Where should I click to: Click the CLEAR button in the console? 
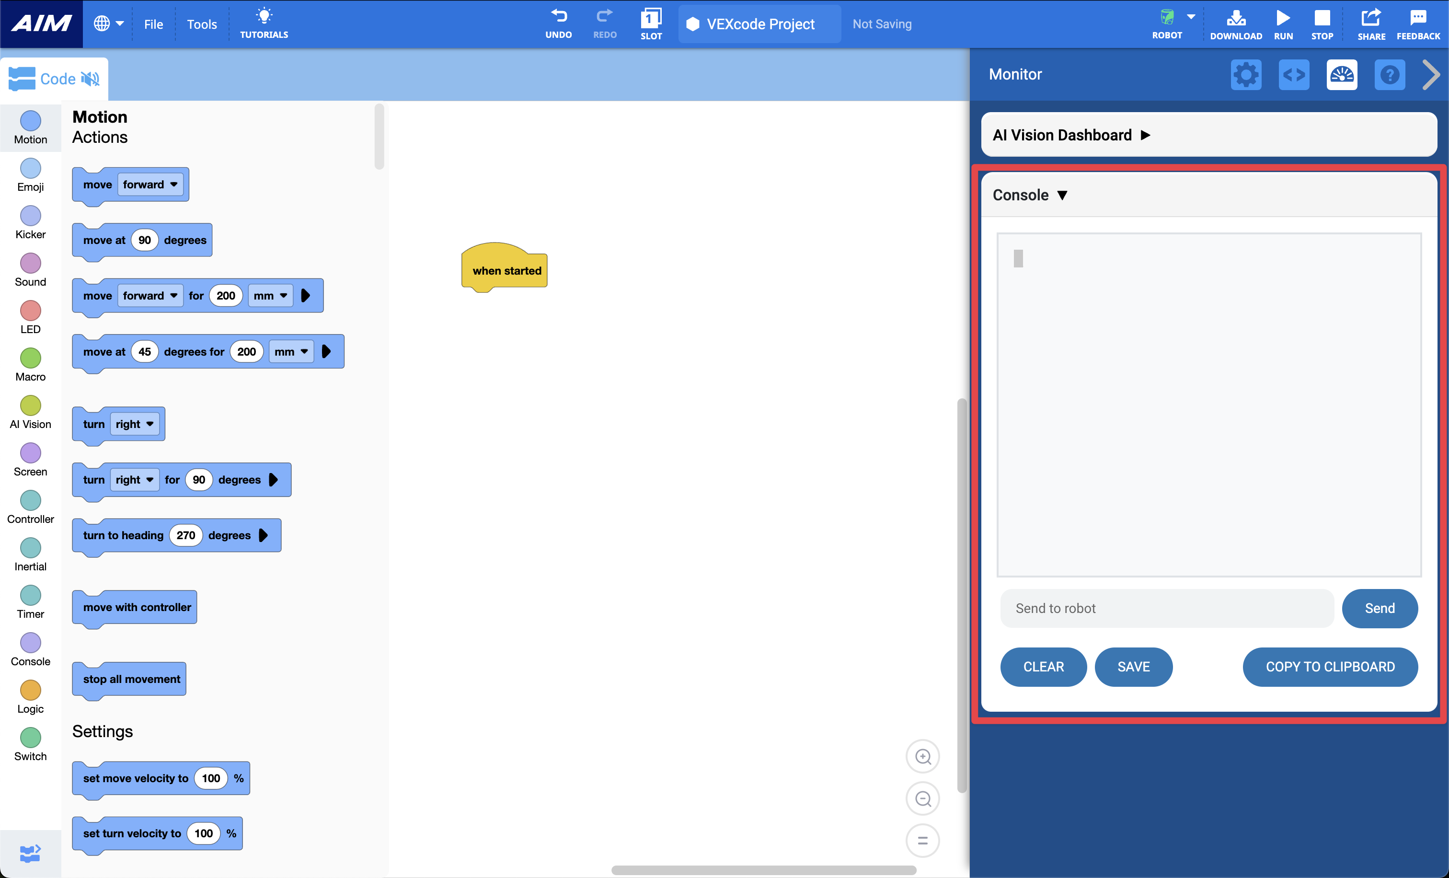tap(1043, 667)
